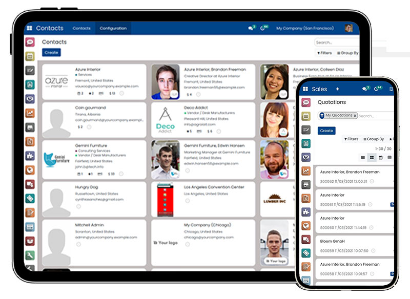Click the Create button on the tablet
410x299 pixels.
(x=51, y=53)
